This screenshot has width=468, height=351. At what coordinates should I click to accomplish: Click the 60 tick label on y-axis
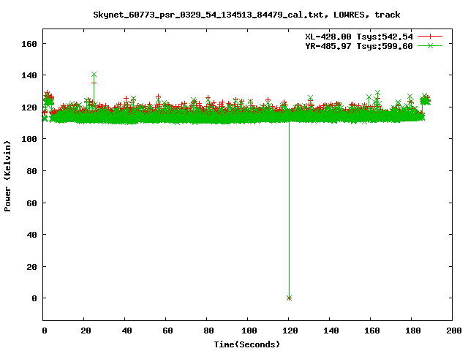click(x=31, y=203)
